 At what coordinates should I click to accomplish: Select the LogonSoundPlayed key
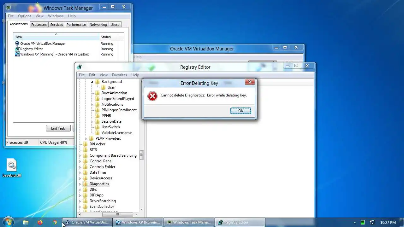[x=118, y=99]
